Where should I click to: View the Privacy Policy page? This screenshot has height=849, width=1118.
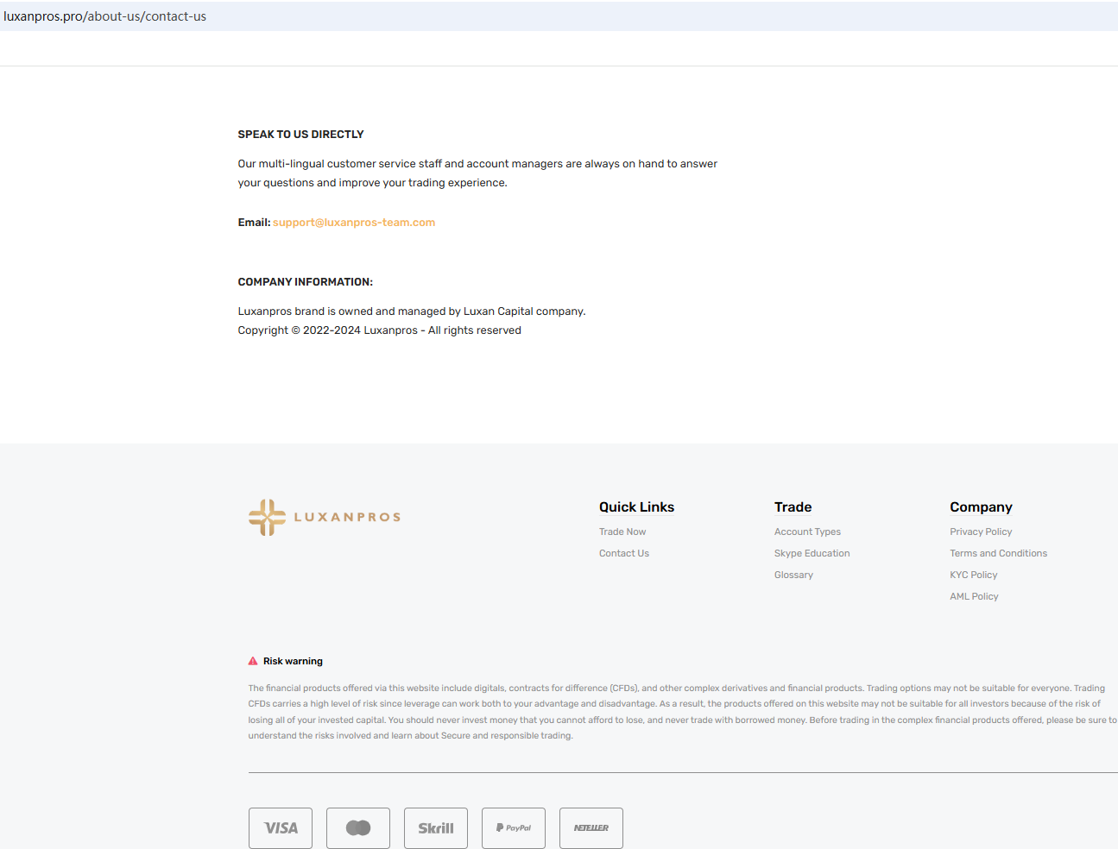coord(981,532)
